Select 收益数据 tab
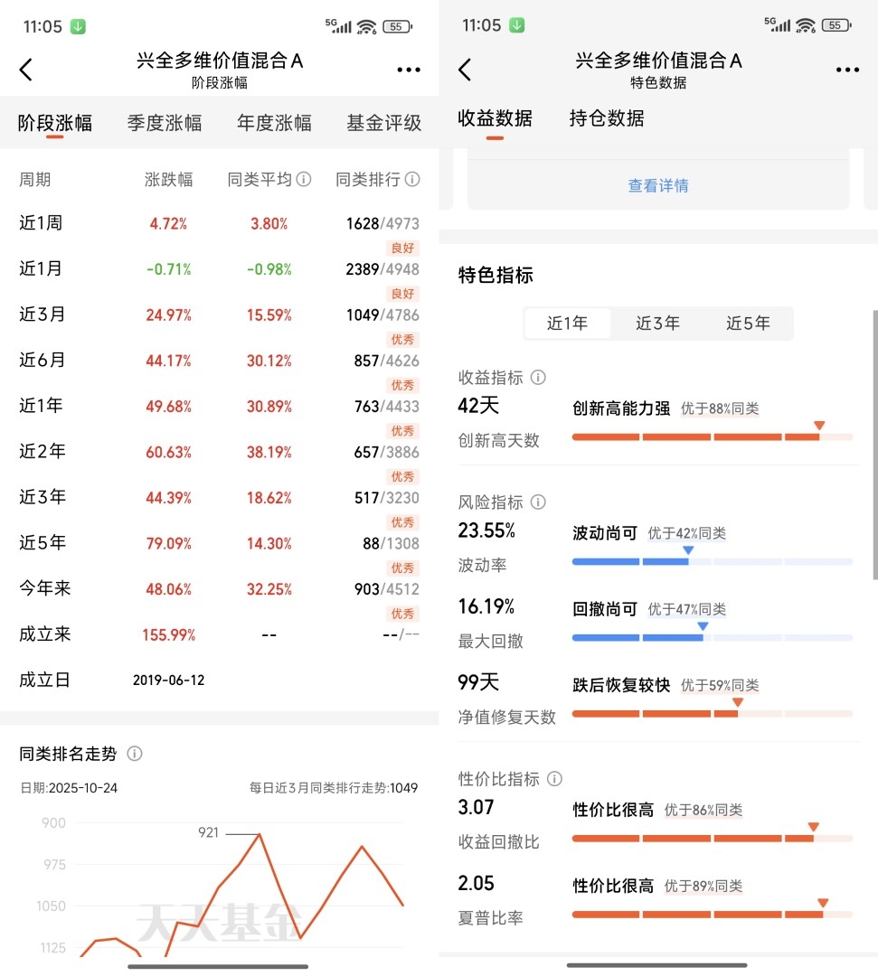This screenshot has width=878, height=976. (495, 118)
